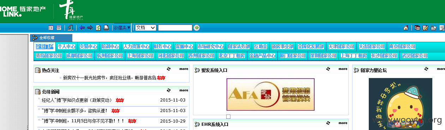Go back with the left blue arrow
The image size is (445, 130).
pos(82,28)
